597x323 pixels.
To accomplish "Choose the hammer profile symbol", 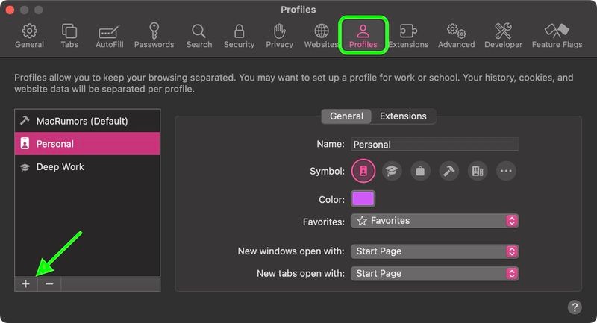I will pos(449,171).
